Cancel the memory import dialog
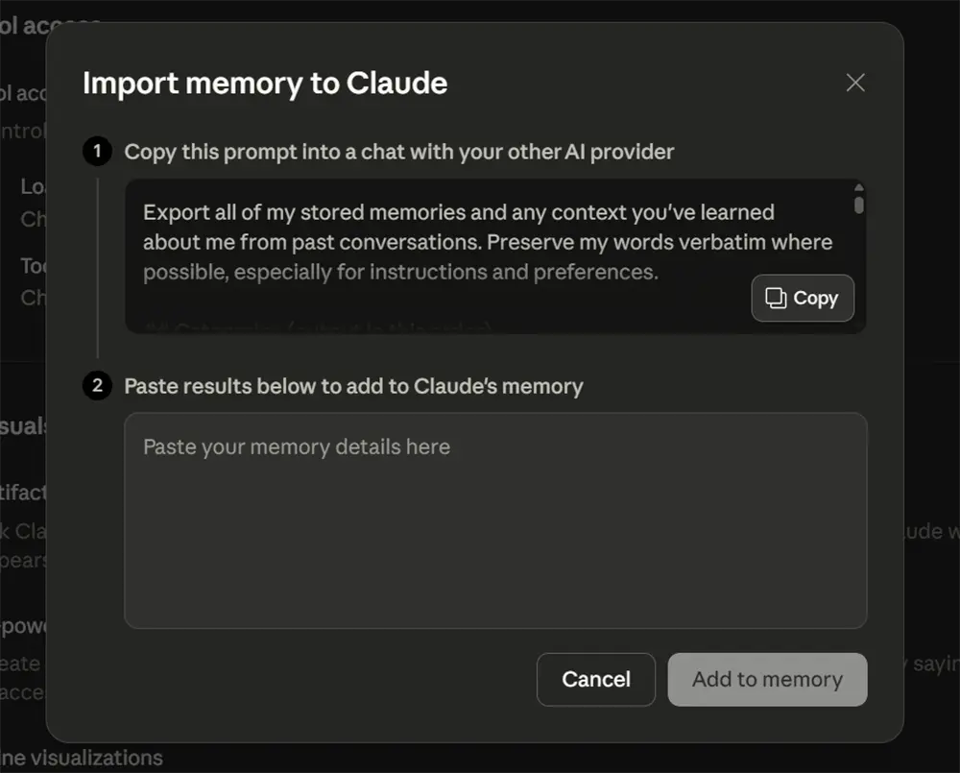 point(596,679)
